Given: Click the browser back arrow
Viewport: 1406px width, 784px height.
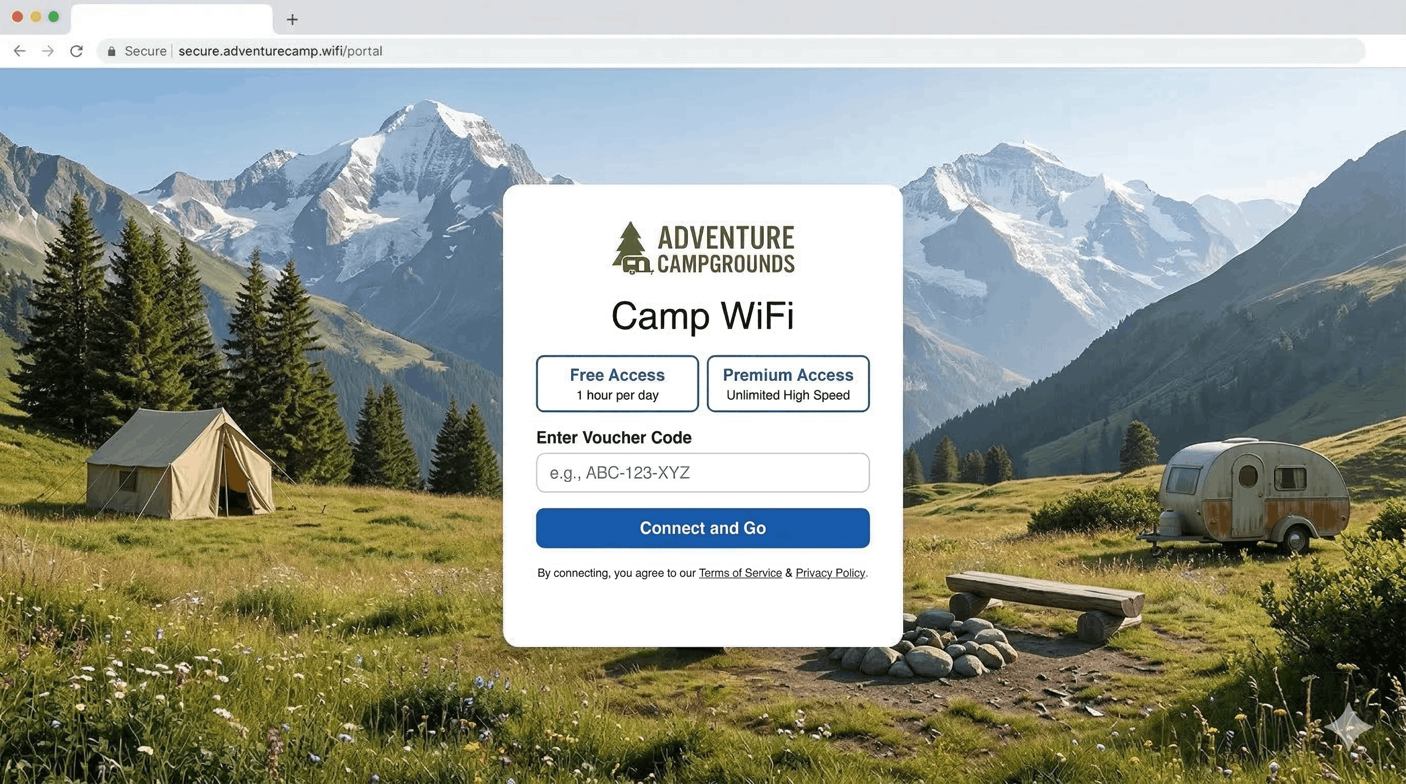Looking at the screenshot, I should click(x=19, y=51).
